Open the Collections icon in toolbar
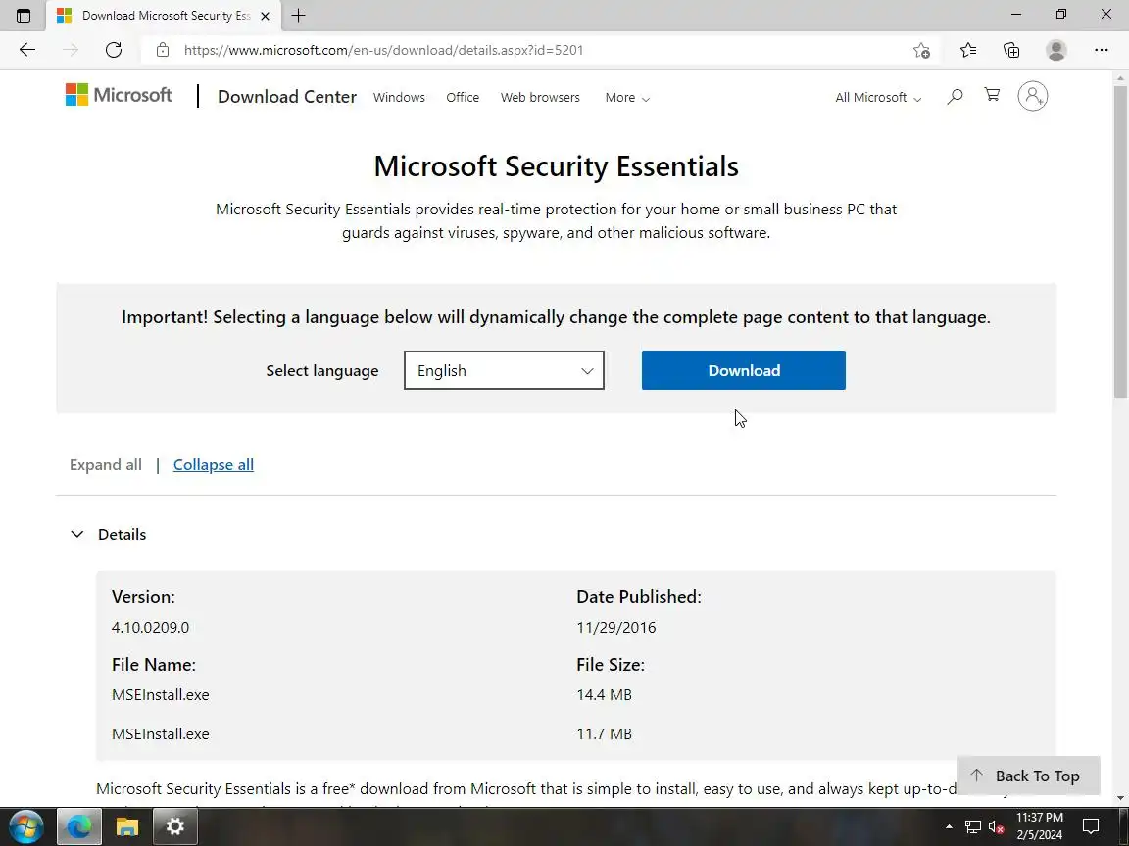 click(x=1011, y=50)
